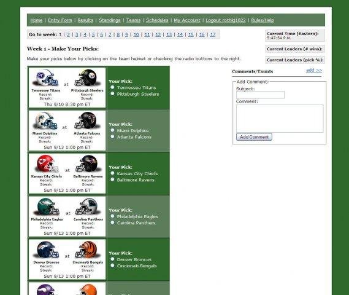Viewport: 349px width, 295px height.
Task: Jump to week 9
Action: (x=126, y=34)
